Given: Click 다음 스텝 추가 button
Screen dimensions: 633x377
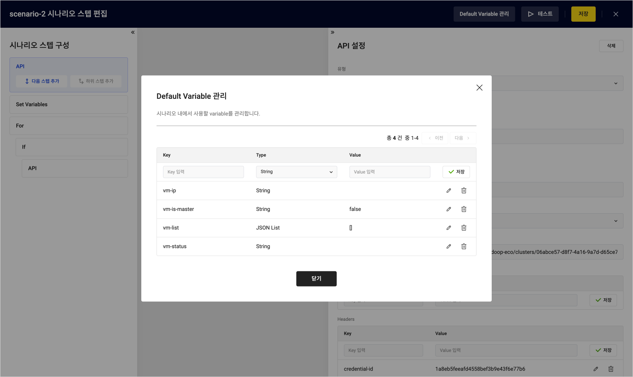Looking at the screenshot, I should click(42, 81).
